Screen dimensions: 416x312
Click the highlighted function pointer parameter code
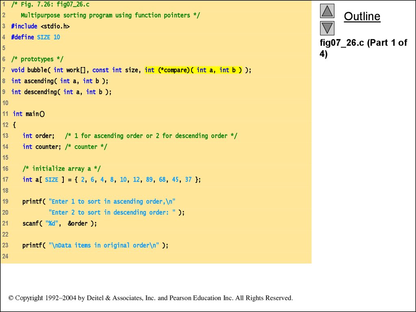pos(191,70)
